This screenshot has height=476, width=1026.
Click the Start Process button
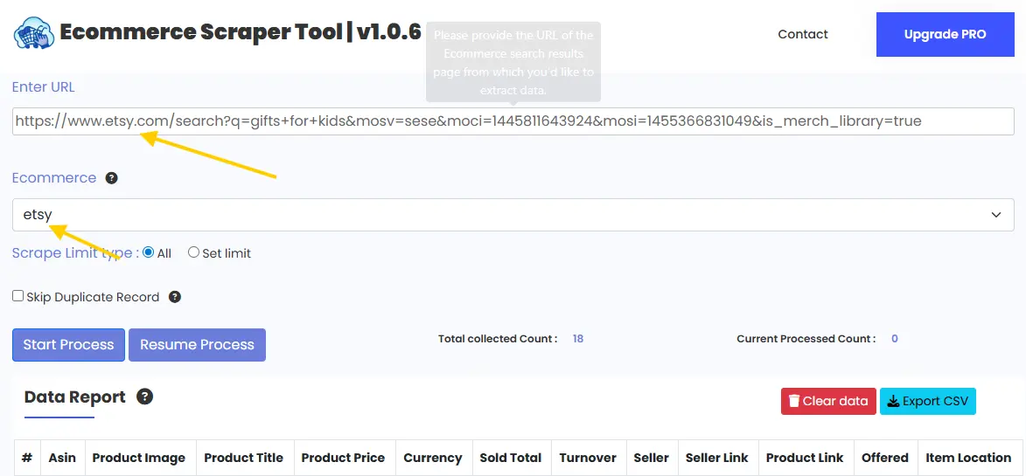69,345
